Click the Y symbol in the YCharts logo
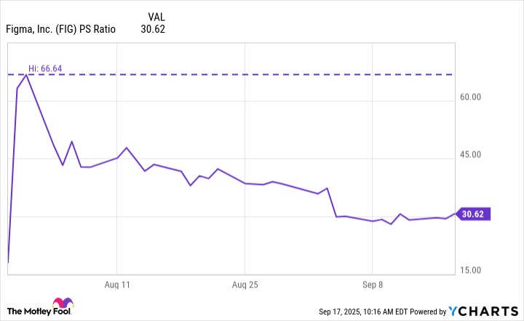 (453, 311)
